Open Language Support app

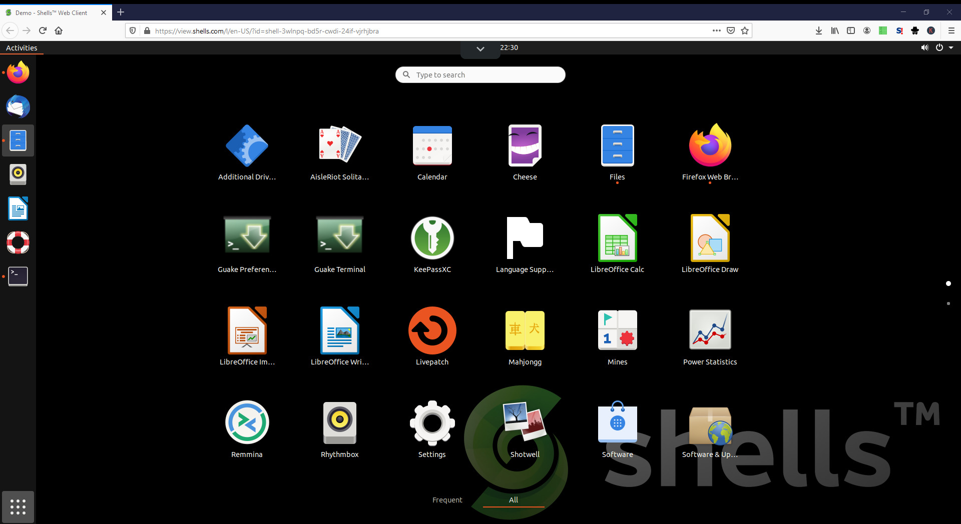click(525, 245)
